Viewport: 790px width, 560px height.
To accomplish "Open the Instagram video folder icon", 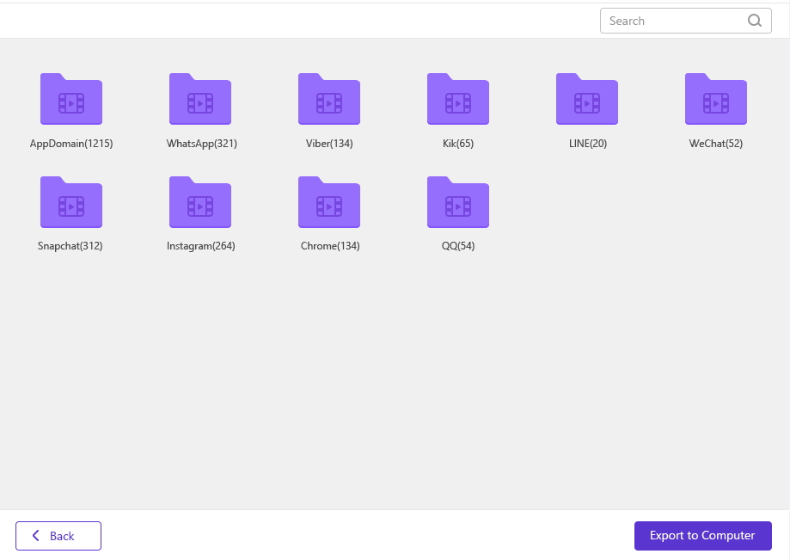I will coord(200,202).
